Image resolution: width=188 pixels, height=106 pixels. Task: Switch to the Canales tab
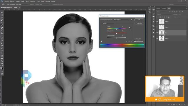(x=158, y=9)
